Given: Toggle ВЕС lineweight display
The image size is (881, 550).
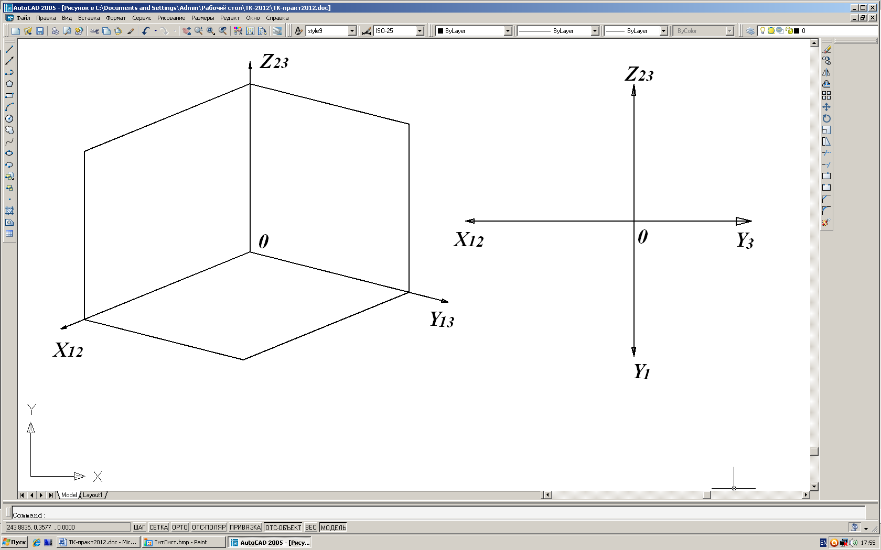Looking at the screenshot, I should (311, 527).
